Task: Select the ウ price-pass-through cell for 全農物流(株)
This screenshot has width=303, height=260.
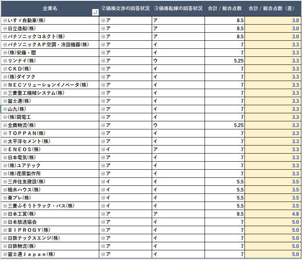Action: click(x=178, y=125)
